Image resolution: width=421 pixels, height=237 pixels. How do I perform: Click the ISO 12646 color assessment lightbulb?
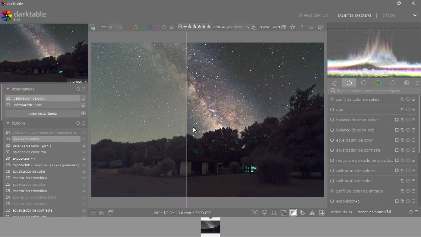264,213
